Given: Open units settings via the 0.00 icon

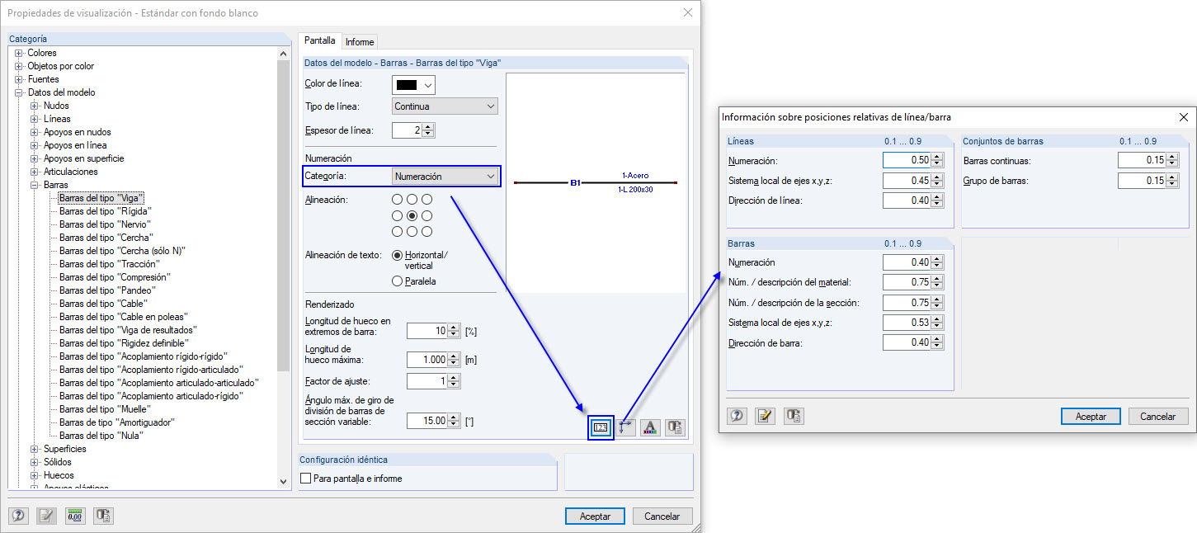Looking at the screenshot, I should pos(74,516).
